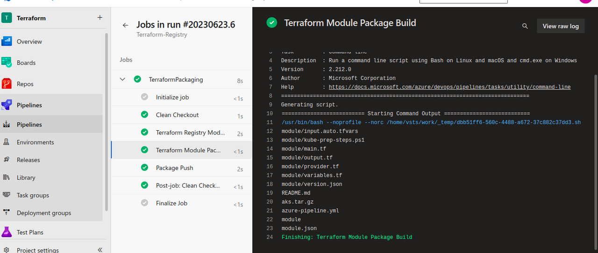
Task: Click the grey status icon for Finalize Job
Action: pyautogui.click(x=144, y=203)
